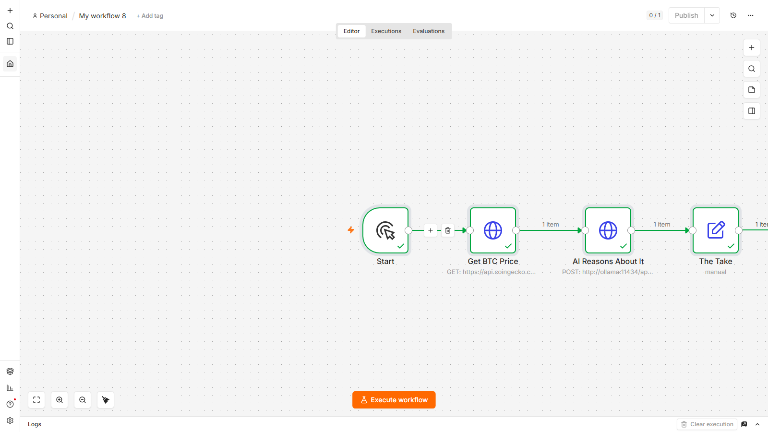768x432 pixels.
Task: Delete the connection with the trash icon
Action: tap(448, 230)
